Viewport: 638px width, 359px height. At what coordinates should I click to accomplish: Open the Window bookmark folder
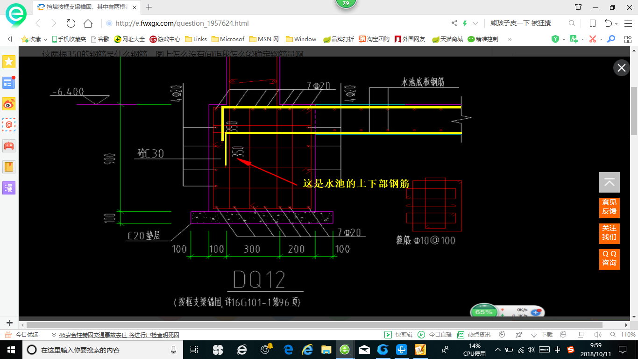(301, 39)
